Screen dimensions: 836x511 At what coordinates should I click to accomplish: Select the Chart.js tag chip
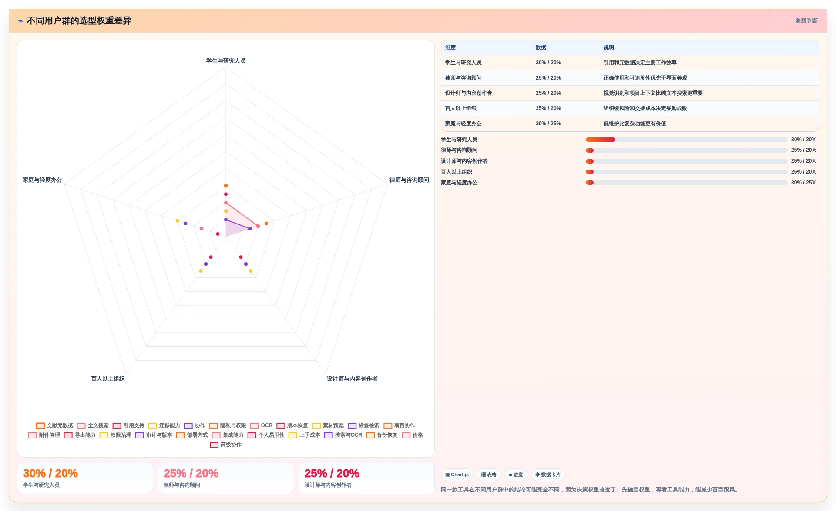pos(457,474)
